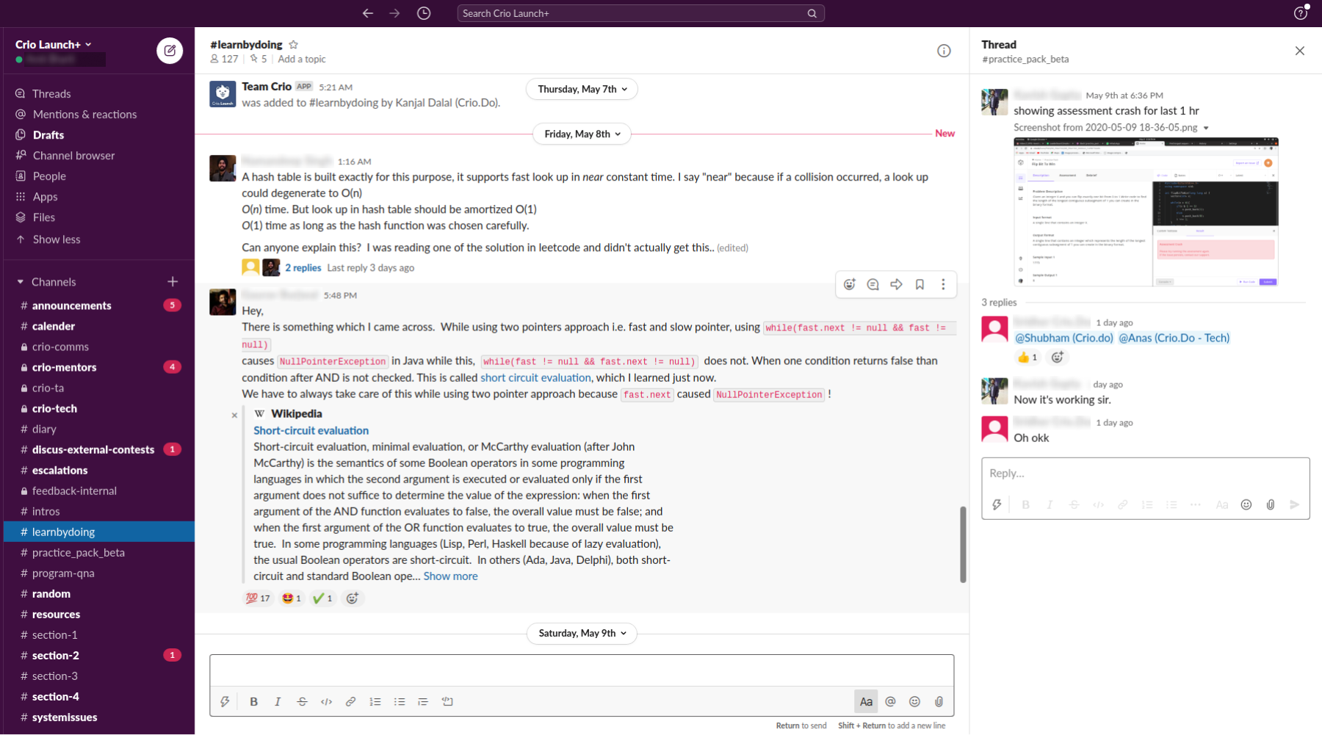Open more actions for the message

click(x=943, y=284)
